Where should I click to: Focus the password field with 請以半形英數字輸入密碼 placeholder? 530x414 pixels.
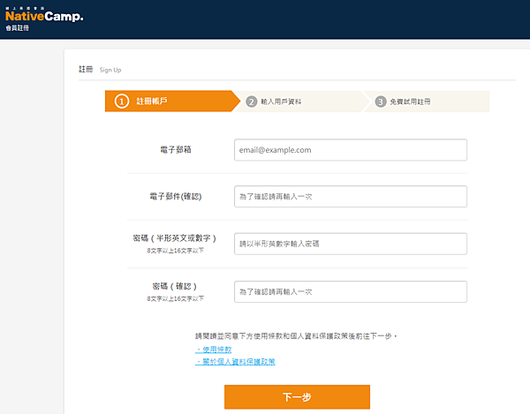[x=350, y=244]
